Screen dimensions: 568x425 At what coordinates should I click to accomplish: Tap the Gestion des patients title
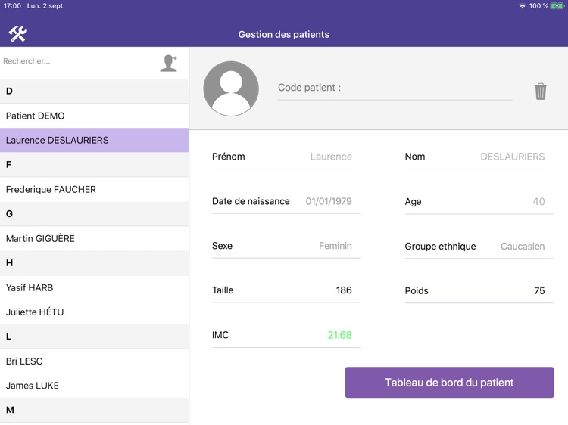point(284,34)
